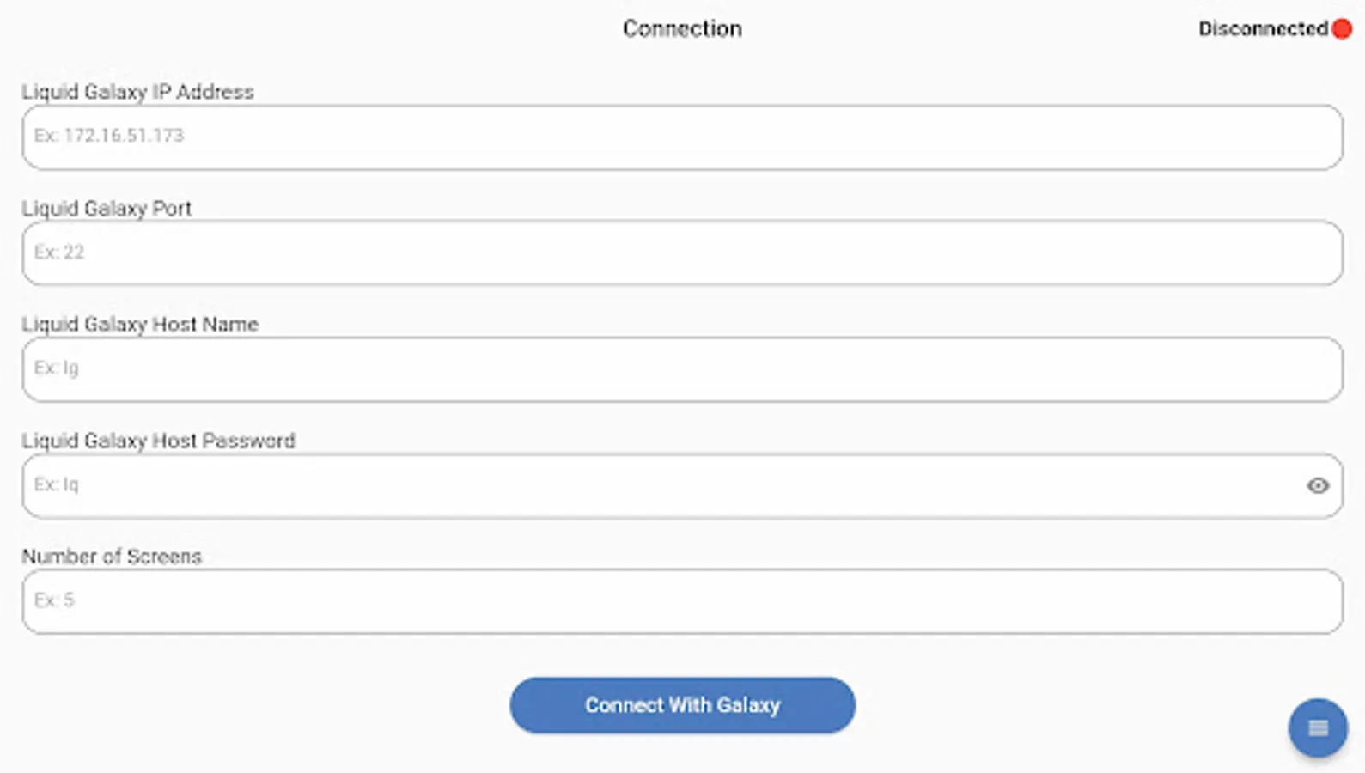1365x773 pixels.
Task: Click the 'Liquid Galaxy IP Address' label
Action: 137,92
